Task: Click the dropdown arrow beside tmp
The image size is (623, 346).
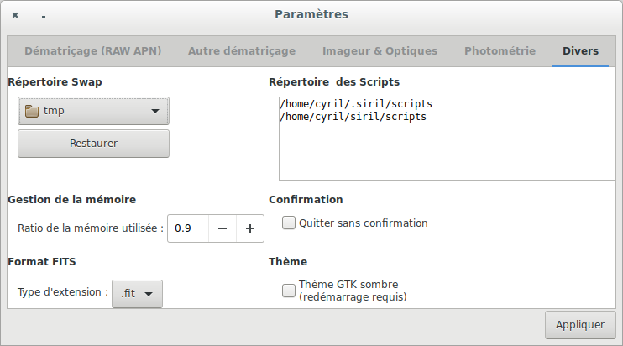Action: [x=155, y=111]
